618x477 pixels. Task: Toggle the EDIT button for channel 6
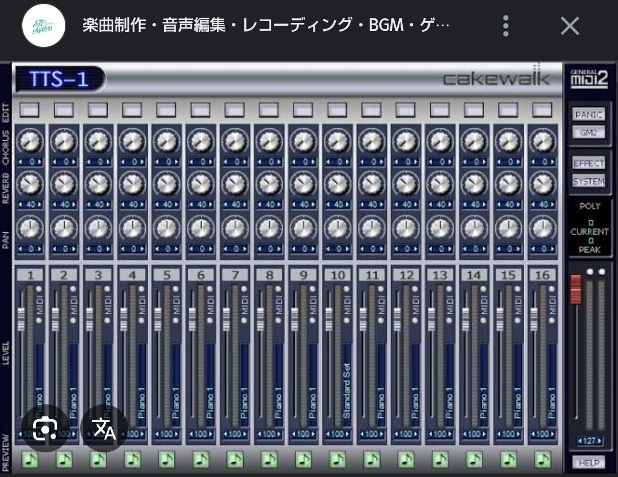(x=201, y=110)
